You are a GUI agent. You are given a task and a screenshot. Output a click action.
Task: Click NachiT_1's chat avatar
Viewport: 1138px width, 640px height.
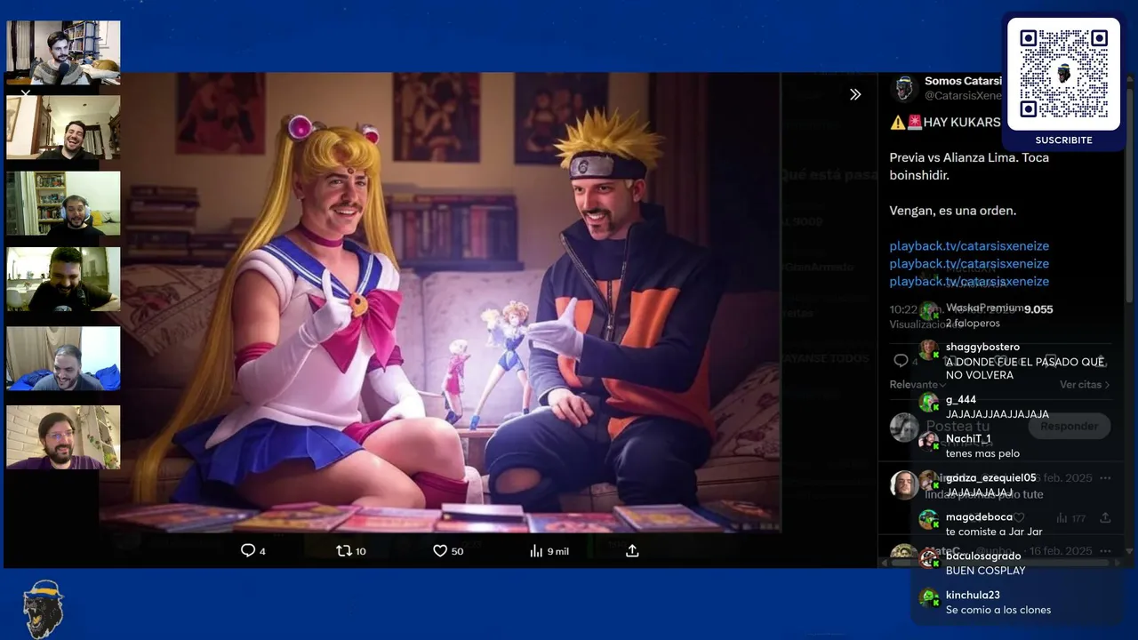click(929, 442)
